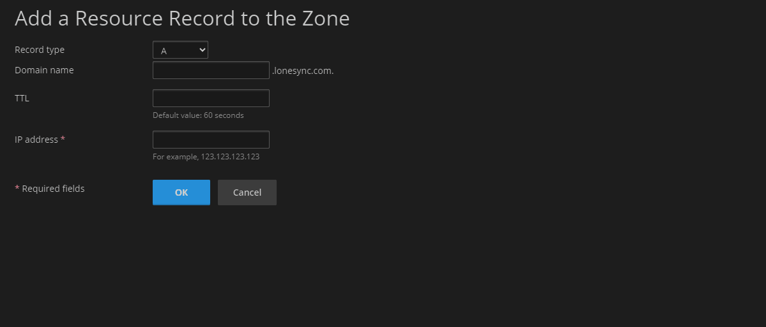The height and width of the screenshot is (327, 766).
Task: Click the "TTL" label text
Action: point(22,98)
